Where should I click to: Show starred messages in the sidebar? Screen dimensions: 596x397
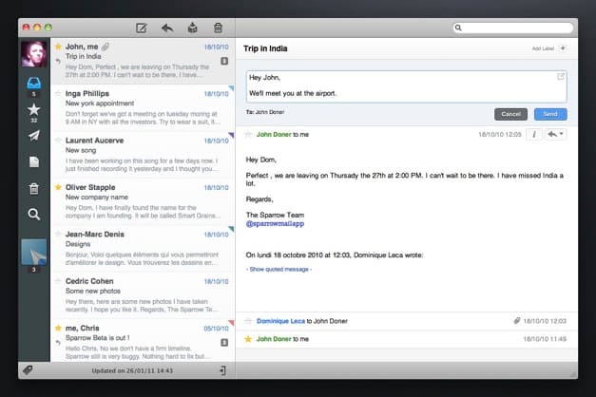pyautogui.click(x=34, y=109)
